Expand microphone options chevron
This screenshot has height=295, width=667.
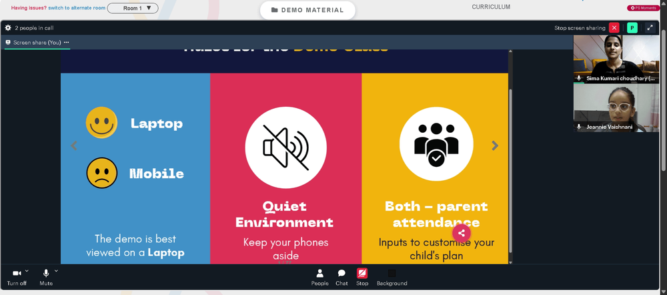[56, 271]
